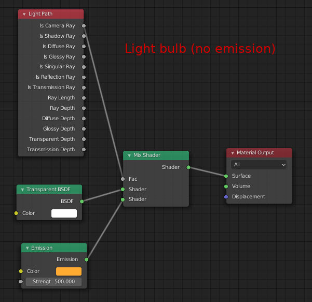Open the All render target dropdown

259,164
